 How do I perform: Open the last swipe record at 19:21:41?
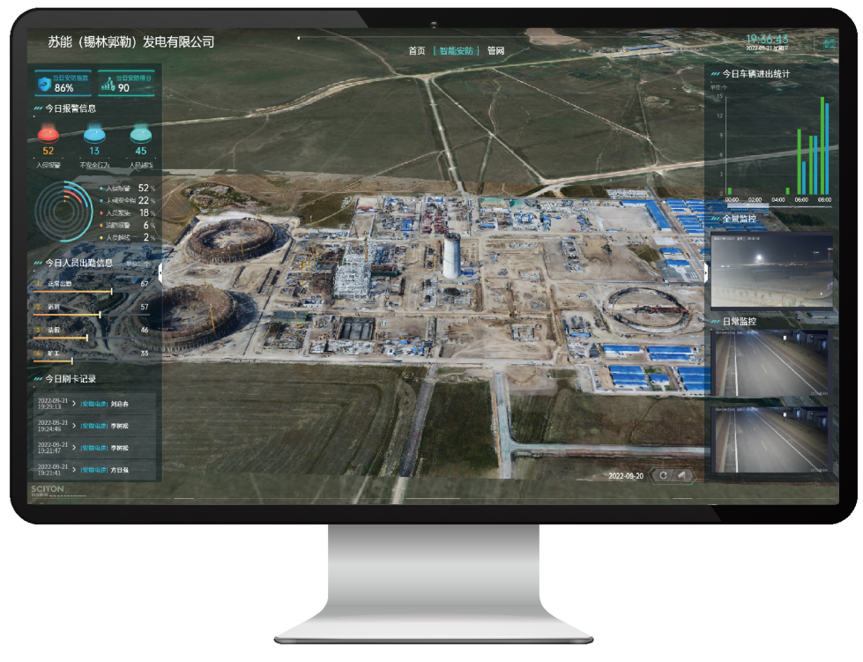coord(94,470)
